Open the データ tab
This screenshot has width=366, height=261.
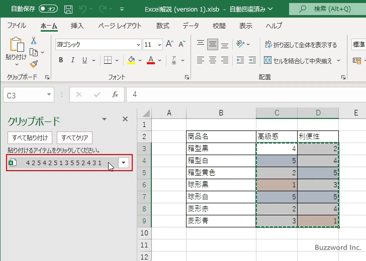(191, 26)
